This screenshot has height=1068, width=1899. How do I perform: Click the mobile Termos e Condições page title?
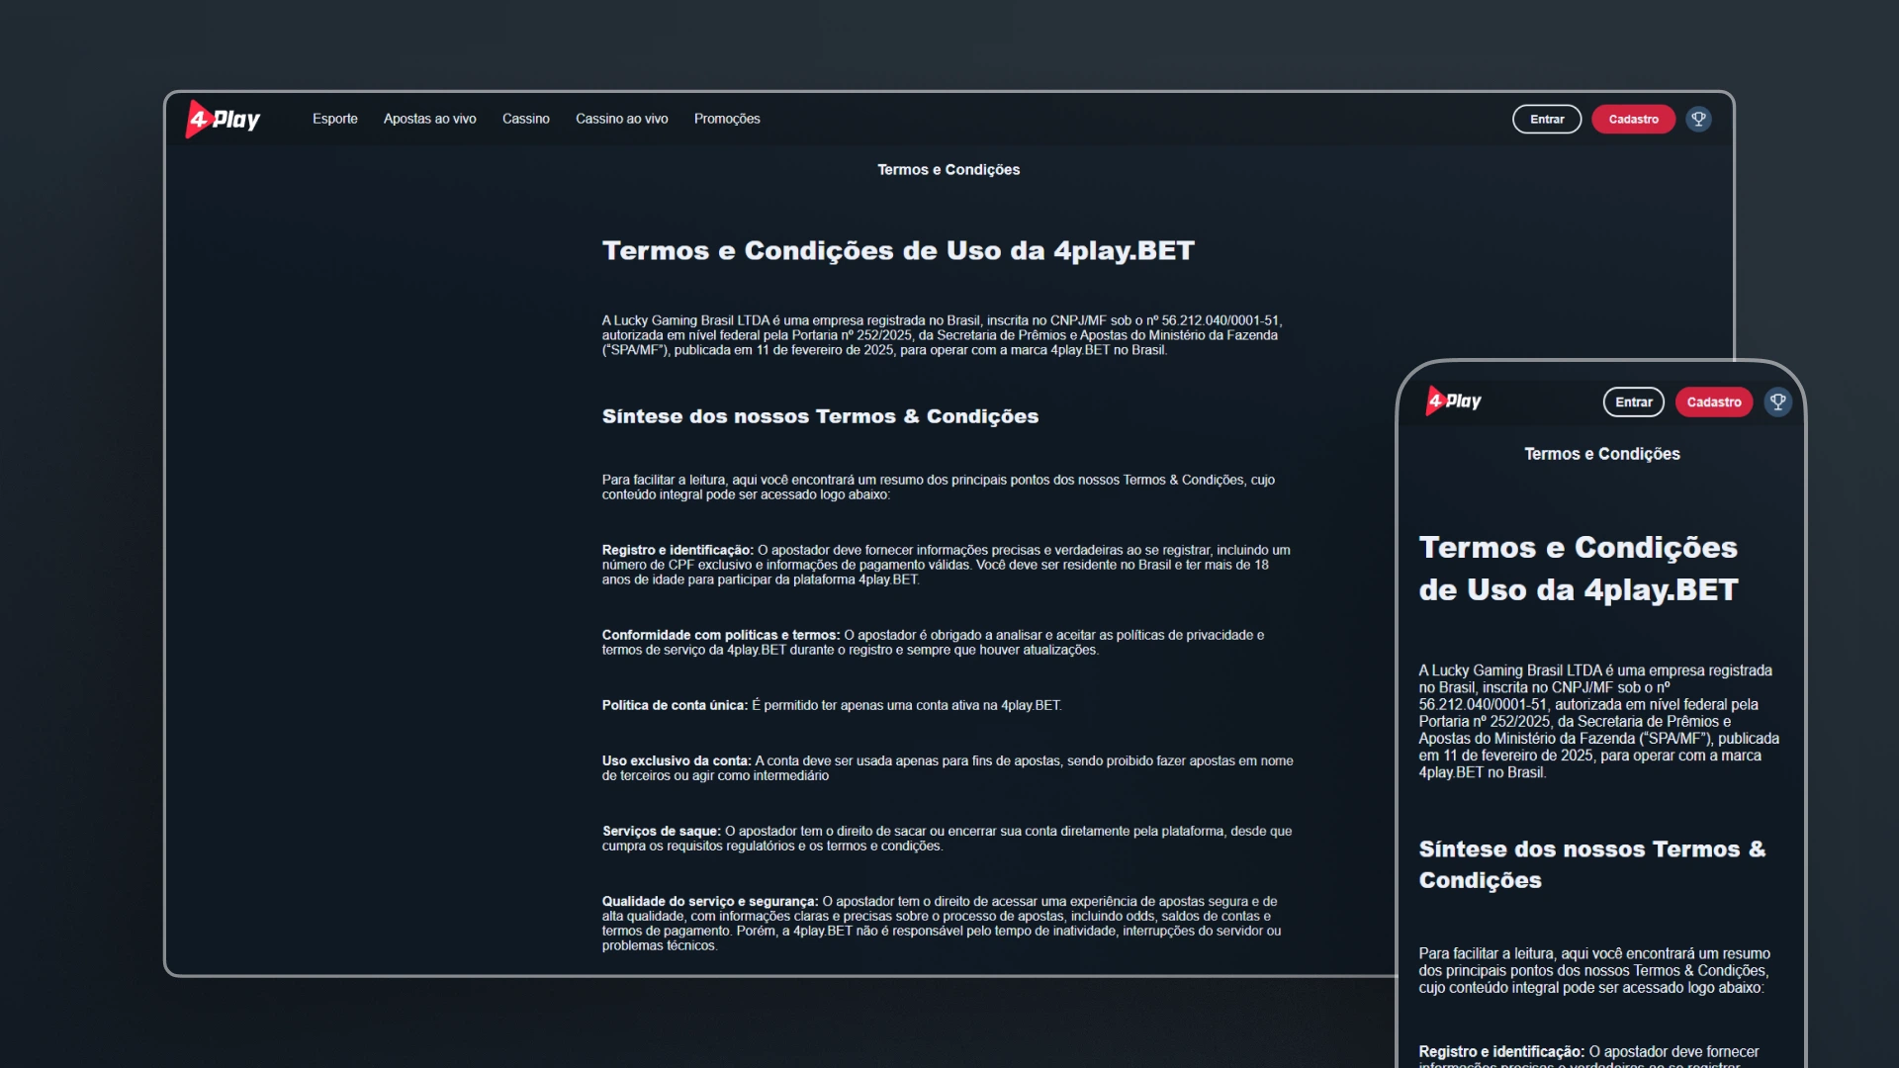(1601, 454)
